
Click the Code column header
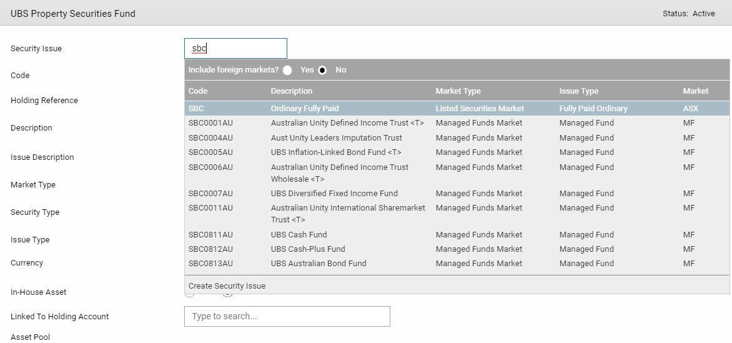[198, 91]
